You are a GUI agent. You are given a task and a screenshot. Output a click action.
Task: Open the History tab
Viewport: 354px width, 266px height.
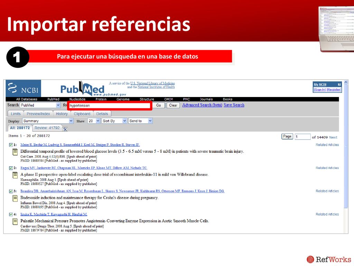(x=62, y=114)
